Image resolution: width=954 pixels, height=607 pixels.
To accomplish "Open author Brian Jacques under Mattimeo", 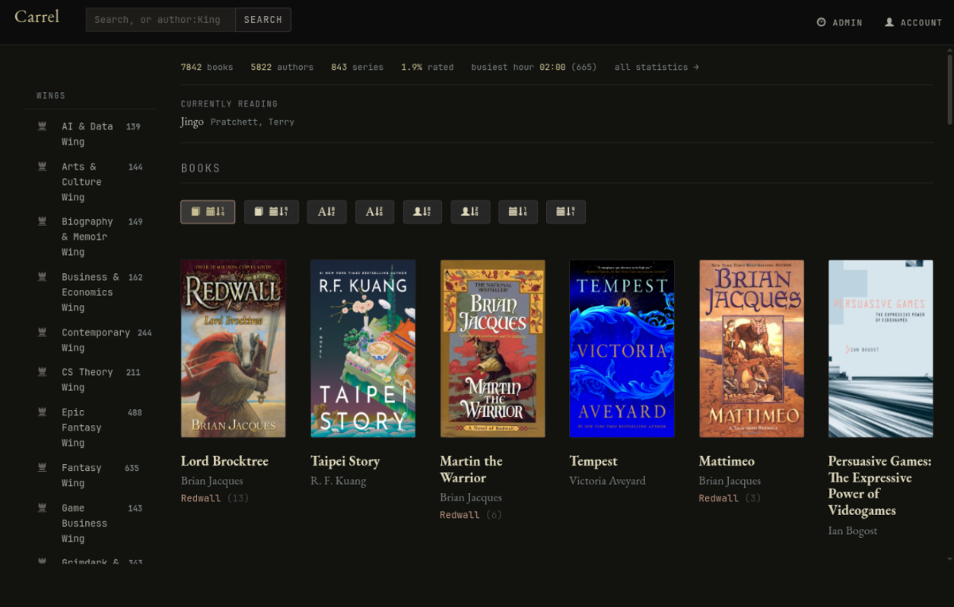I will (730, 481).
